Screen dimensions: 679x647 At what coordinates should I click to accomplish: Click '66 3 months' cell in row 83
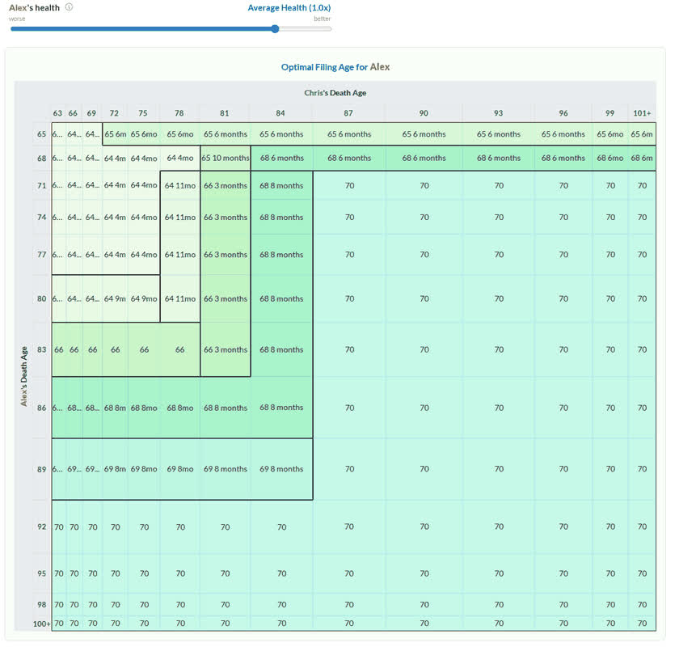pos(226,349)
